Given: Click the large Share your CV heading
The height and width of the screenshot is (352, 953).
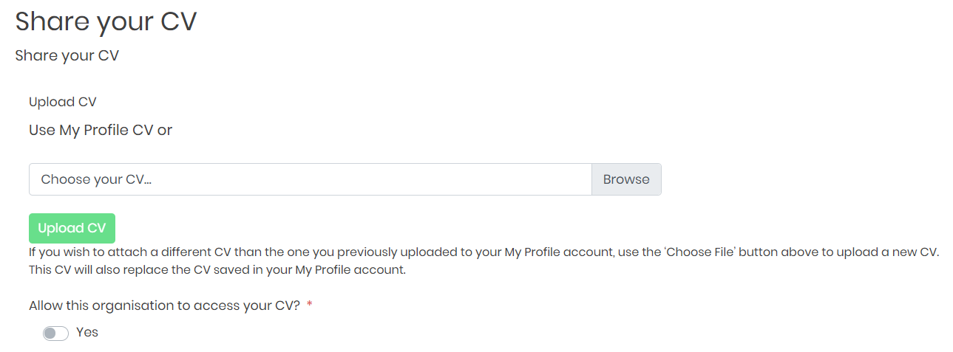Looking at the screenshot, I should [x=106, y=21].
